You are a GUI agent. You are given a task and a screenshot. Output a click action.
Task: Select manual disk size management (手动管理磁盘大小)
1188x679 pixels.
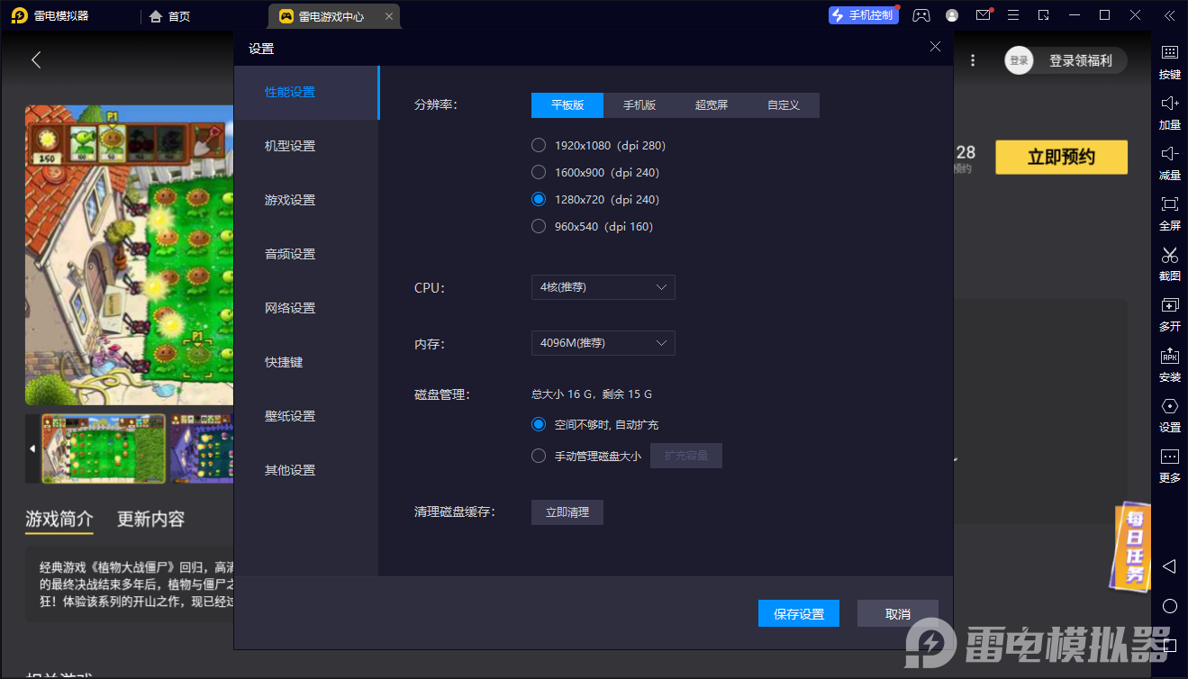(539, 456)
